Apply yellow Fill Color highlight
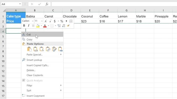 click(x=38, y=26)
